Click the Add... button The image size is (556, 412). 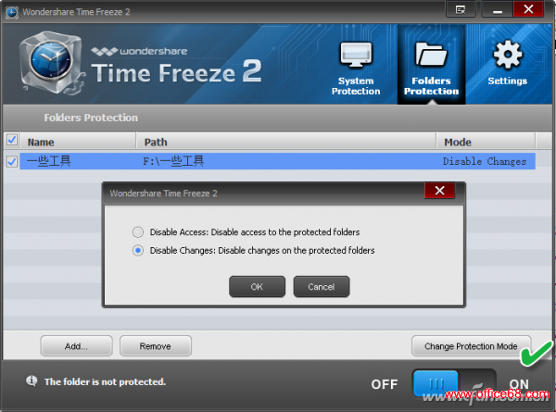[x=76, y=346]
